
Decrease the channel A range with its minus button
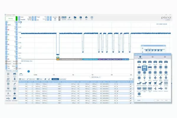[6, 23]
